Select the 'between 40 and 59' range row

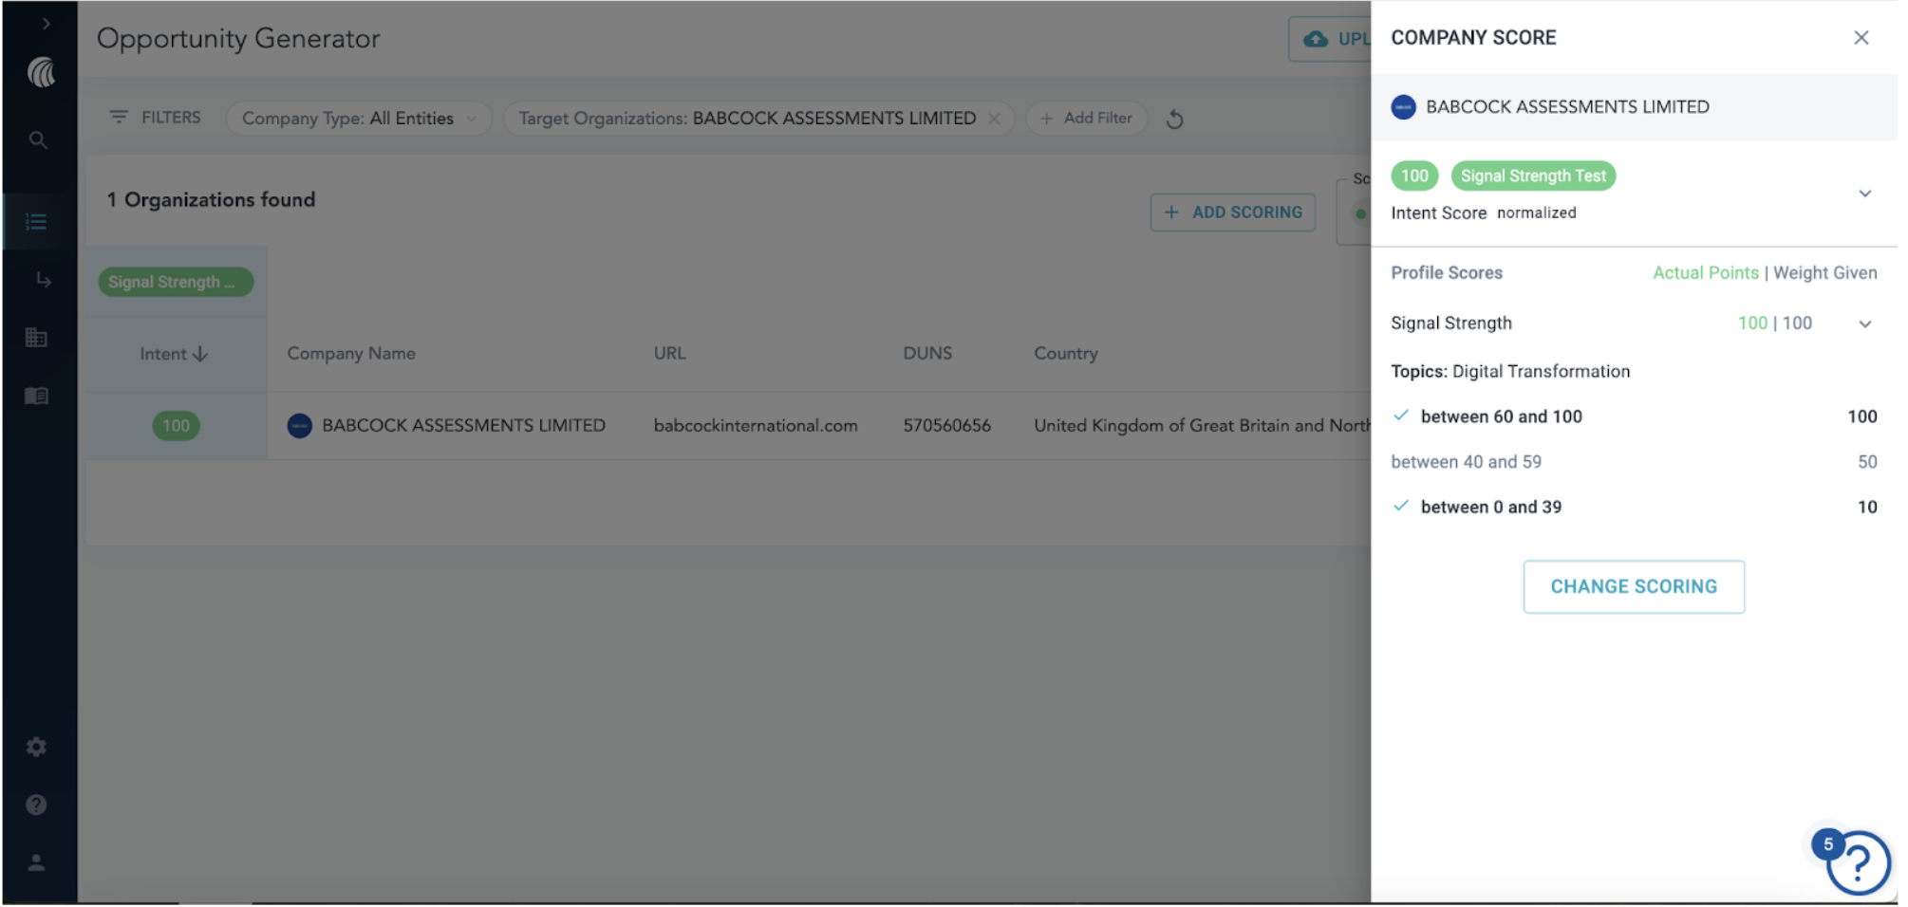coord(1466,462)
